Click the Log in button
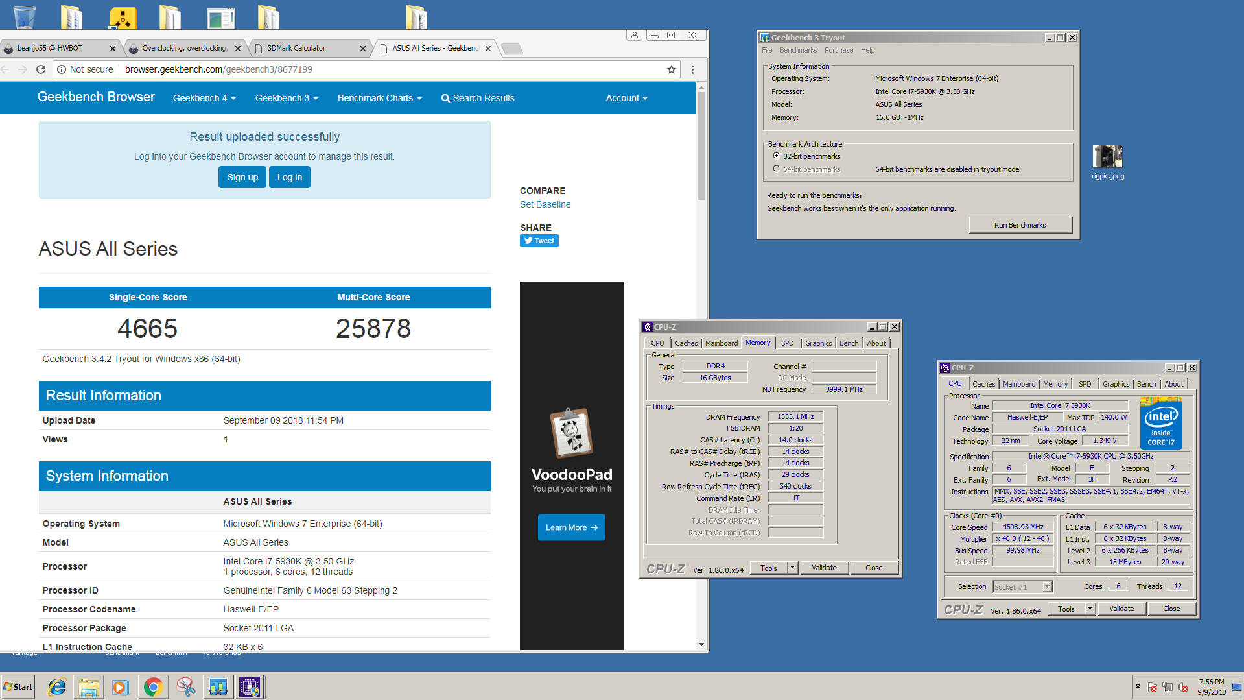This screenshot has height=700, width=1244. click(x=290, y=177)
